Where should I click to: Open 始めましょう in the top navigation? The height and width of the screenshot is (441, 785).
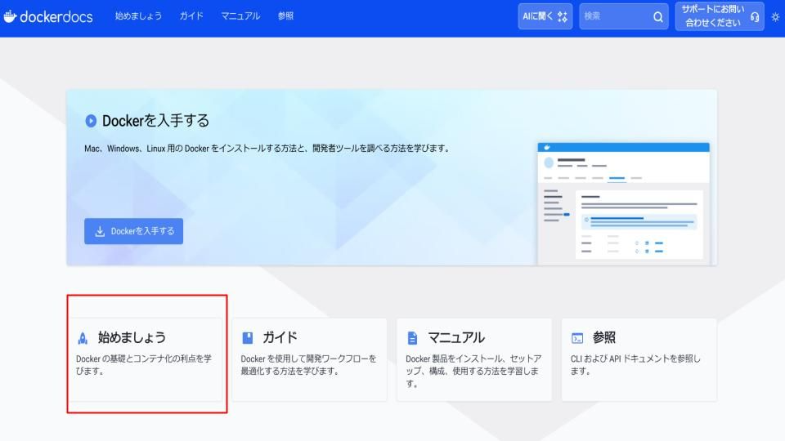(138, 17)
